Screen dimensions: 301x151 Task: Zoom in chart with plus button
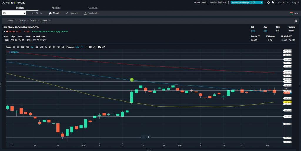click(148, 137)
